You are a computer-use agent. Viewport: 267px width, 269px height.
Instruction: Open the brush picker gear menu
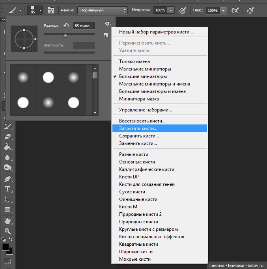(108, 24)
